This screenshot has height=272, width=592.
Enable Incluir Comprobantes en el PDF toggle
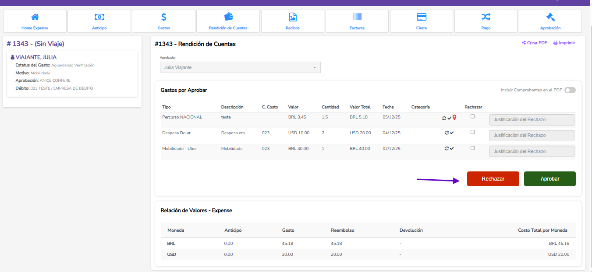570,90
